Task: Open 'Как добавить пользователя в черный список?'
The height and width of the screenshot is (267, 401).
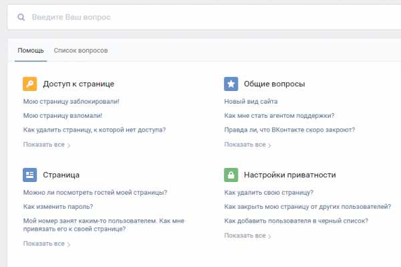Action: click(x=296, y=221)
